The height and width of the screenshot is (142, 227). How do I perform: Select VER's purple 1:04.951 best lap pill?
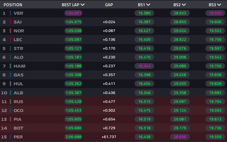73,13
